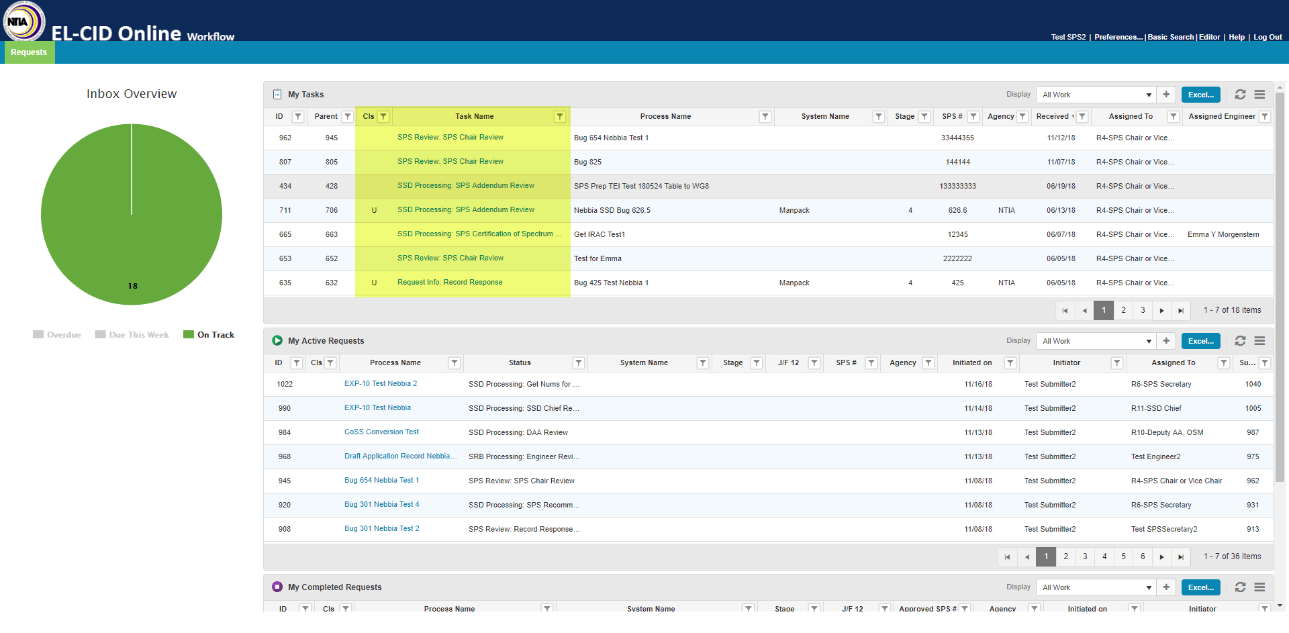Image resolution: width=1289 pixels, height=633 pixels.
Task: Select the Requests tab
Action: coord(29,52)
